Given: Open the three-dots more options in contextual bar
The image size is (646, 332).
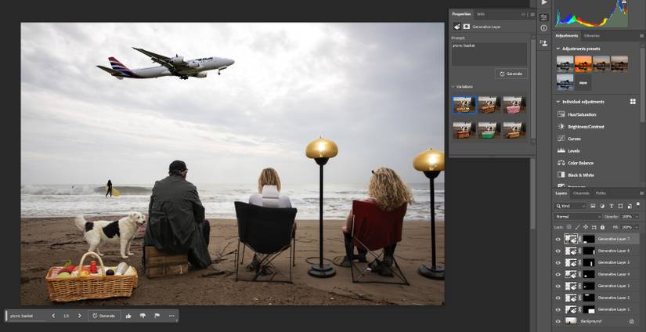Looking at the screenshot, I should pos(171,316).
